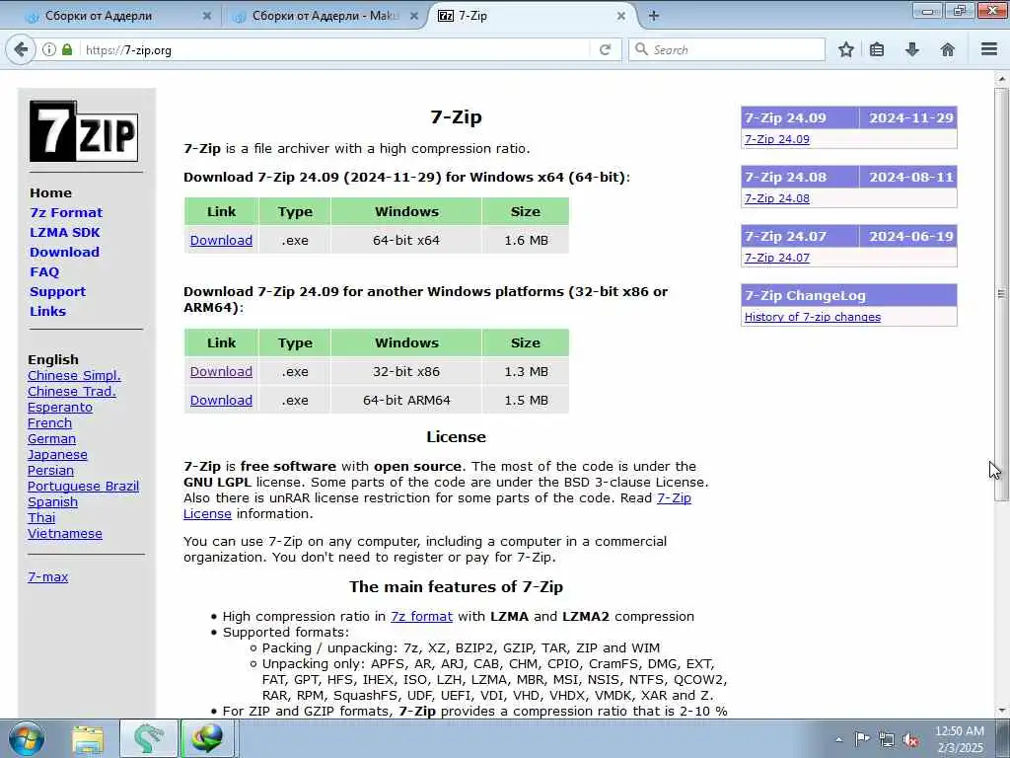Go to the browser home page icon
1010x758 pixels.
point(948,49)
